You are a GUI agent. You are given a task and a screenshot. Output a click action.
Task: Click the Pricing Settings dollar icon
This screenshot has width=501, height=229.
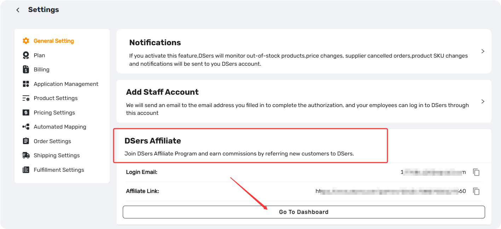point(26,112)
